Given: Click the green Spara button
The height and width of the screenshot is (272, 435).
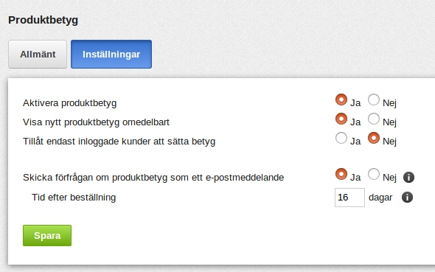Looking at the screenshot, I should tap(47, 235).
